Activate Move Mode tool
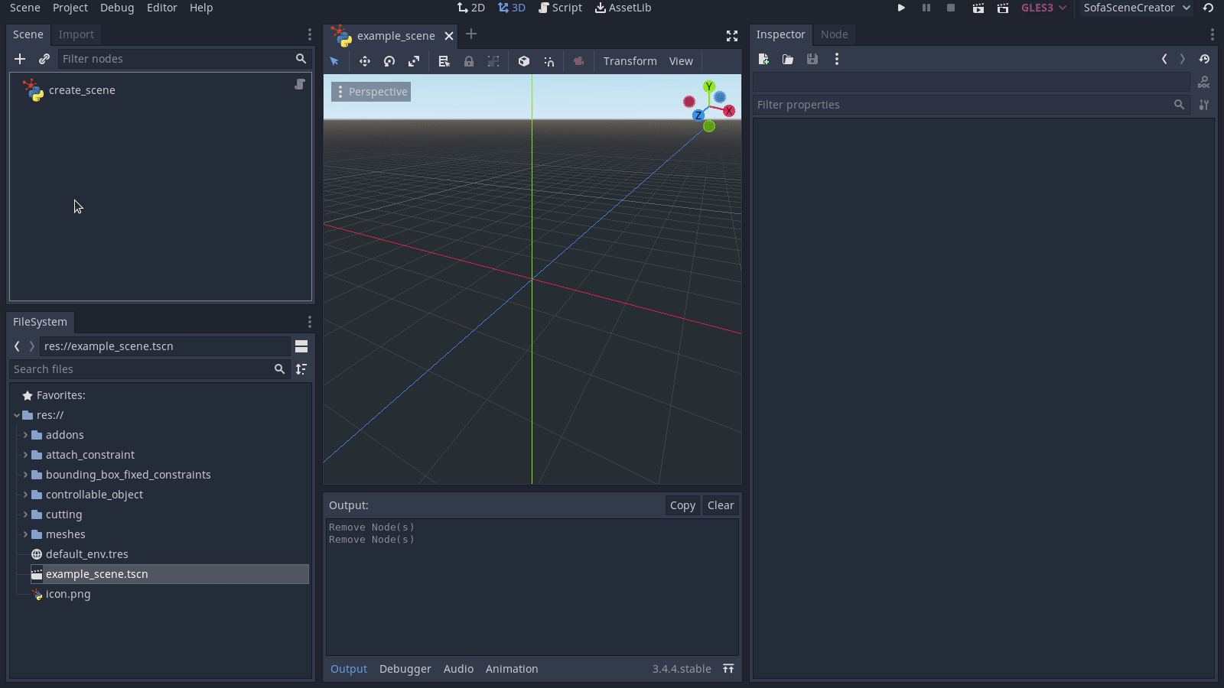The height and width of the screenshot is (688, 1224). [x=365, y=61]
